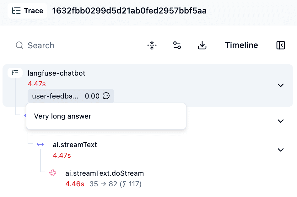The width and height of the screenshot is (297, 197).
Task: Open the Very long answer comment
Action: coord(62,116)
